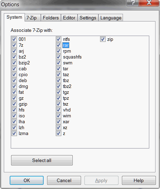
Task: Toggle the cpio checkbox
Action: tap(14, 75)
